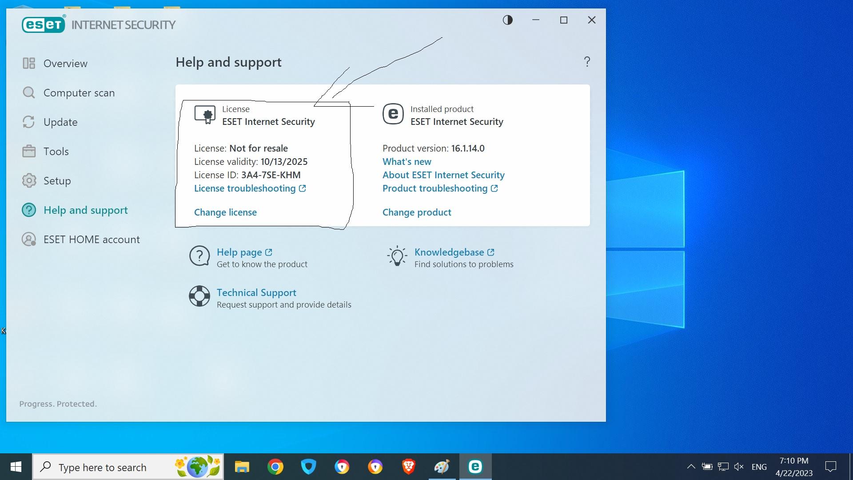This screenshot has width=853, height=480.
Task: Click the Change product link
Action: tap(417, 212)
